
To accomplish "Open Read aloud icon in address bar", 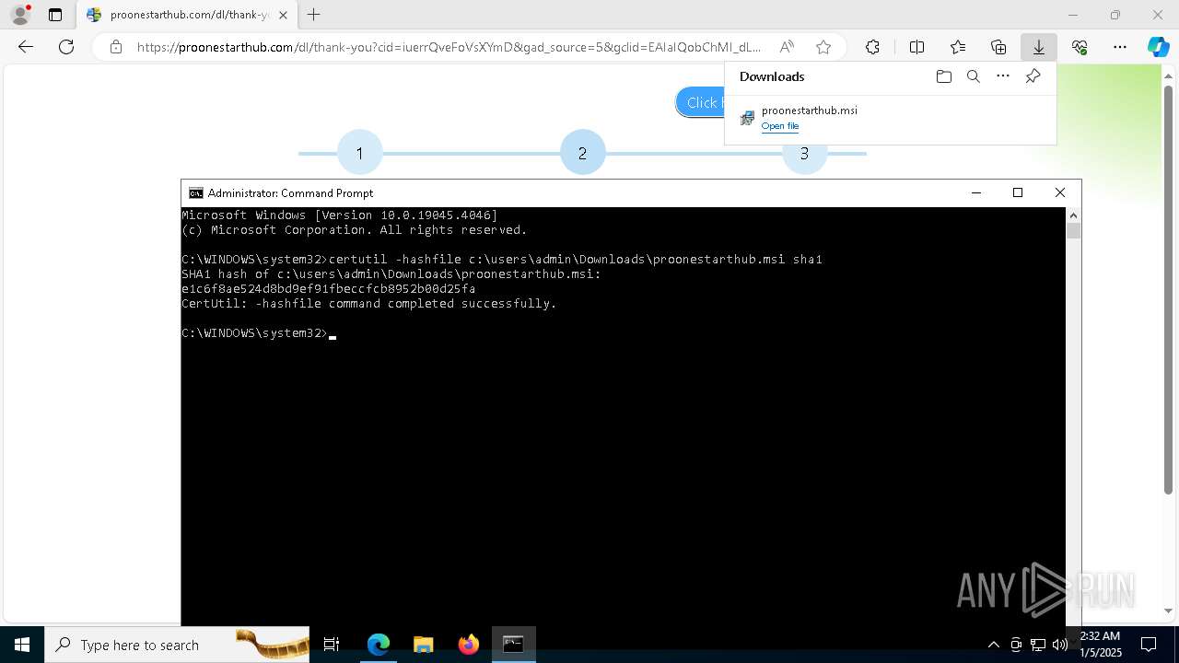I will [787, 47].
